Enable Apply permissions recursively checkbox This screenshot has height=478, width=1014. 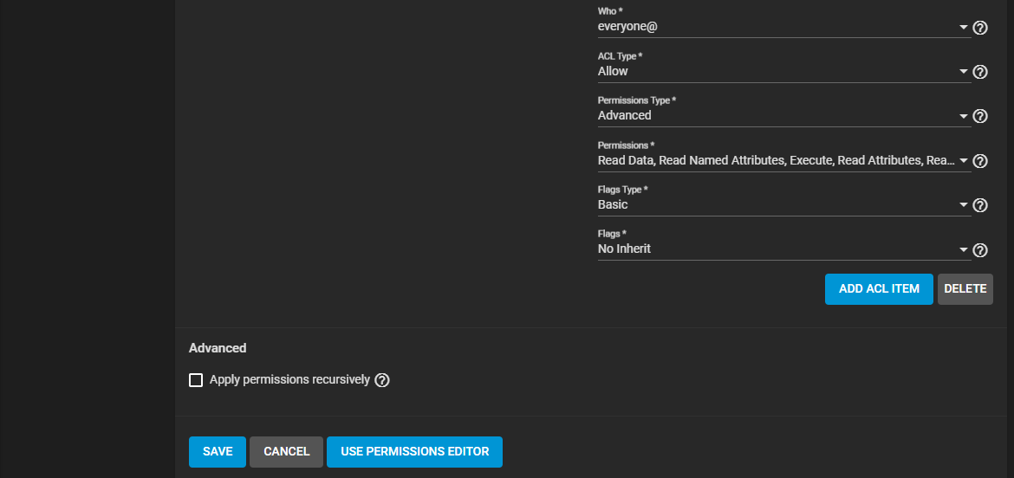pyautogui.click(x=196, y=380)
